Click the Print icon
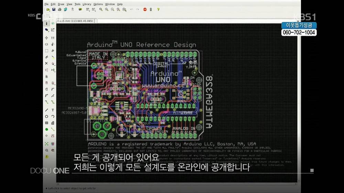Screen dimensions: 344x193 (x=60, y=9)
